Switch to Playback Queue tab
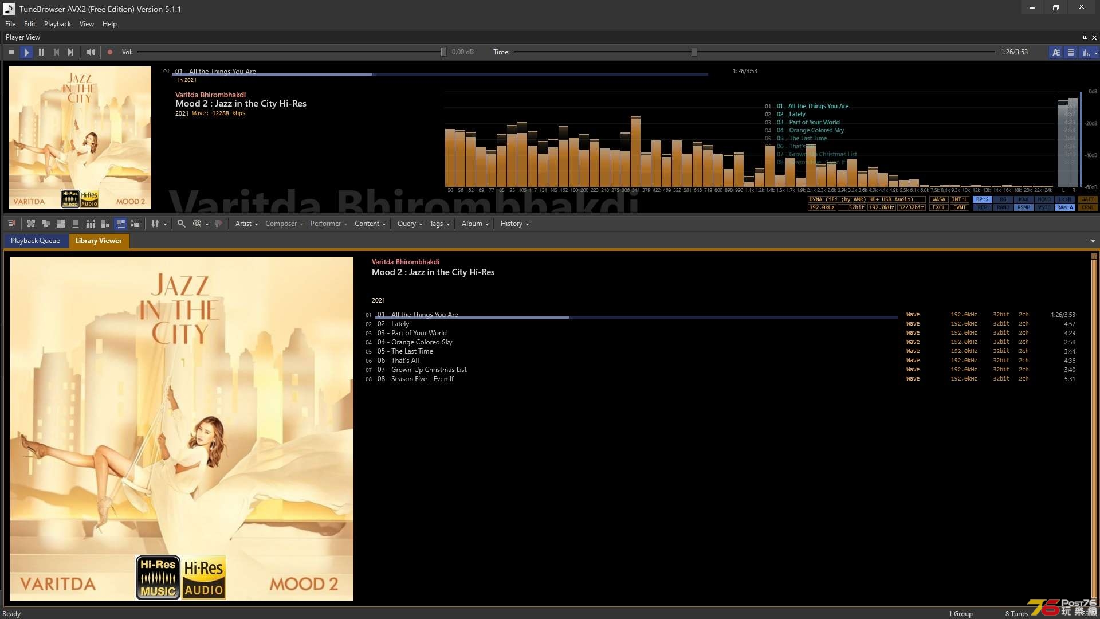This screenshot has height=619, width=1100. tap(35, 241)
